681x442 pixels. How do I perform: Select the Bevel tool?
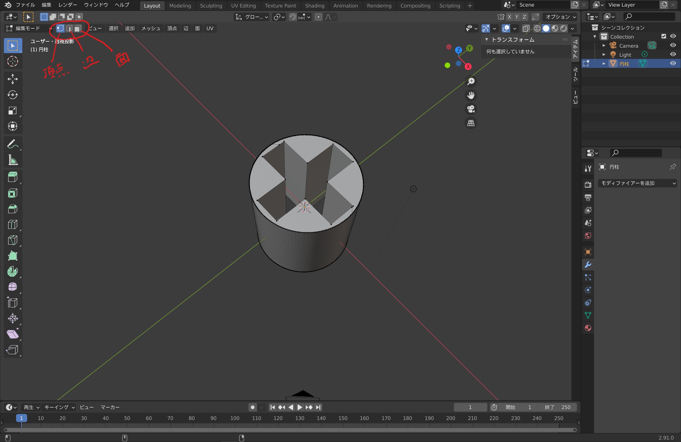tap(12, 209)
